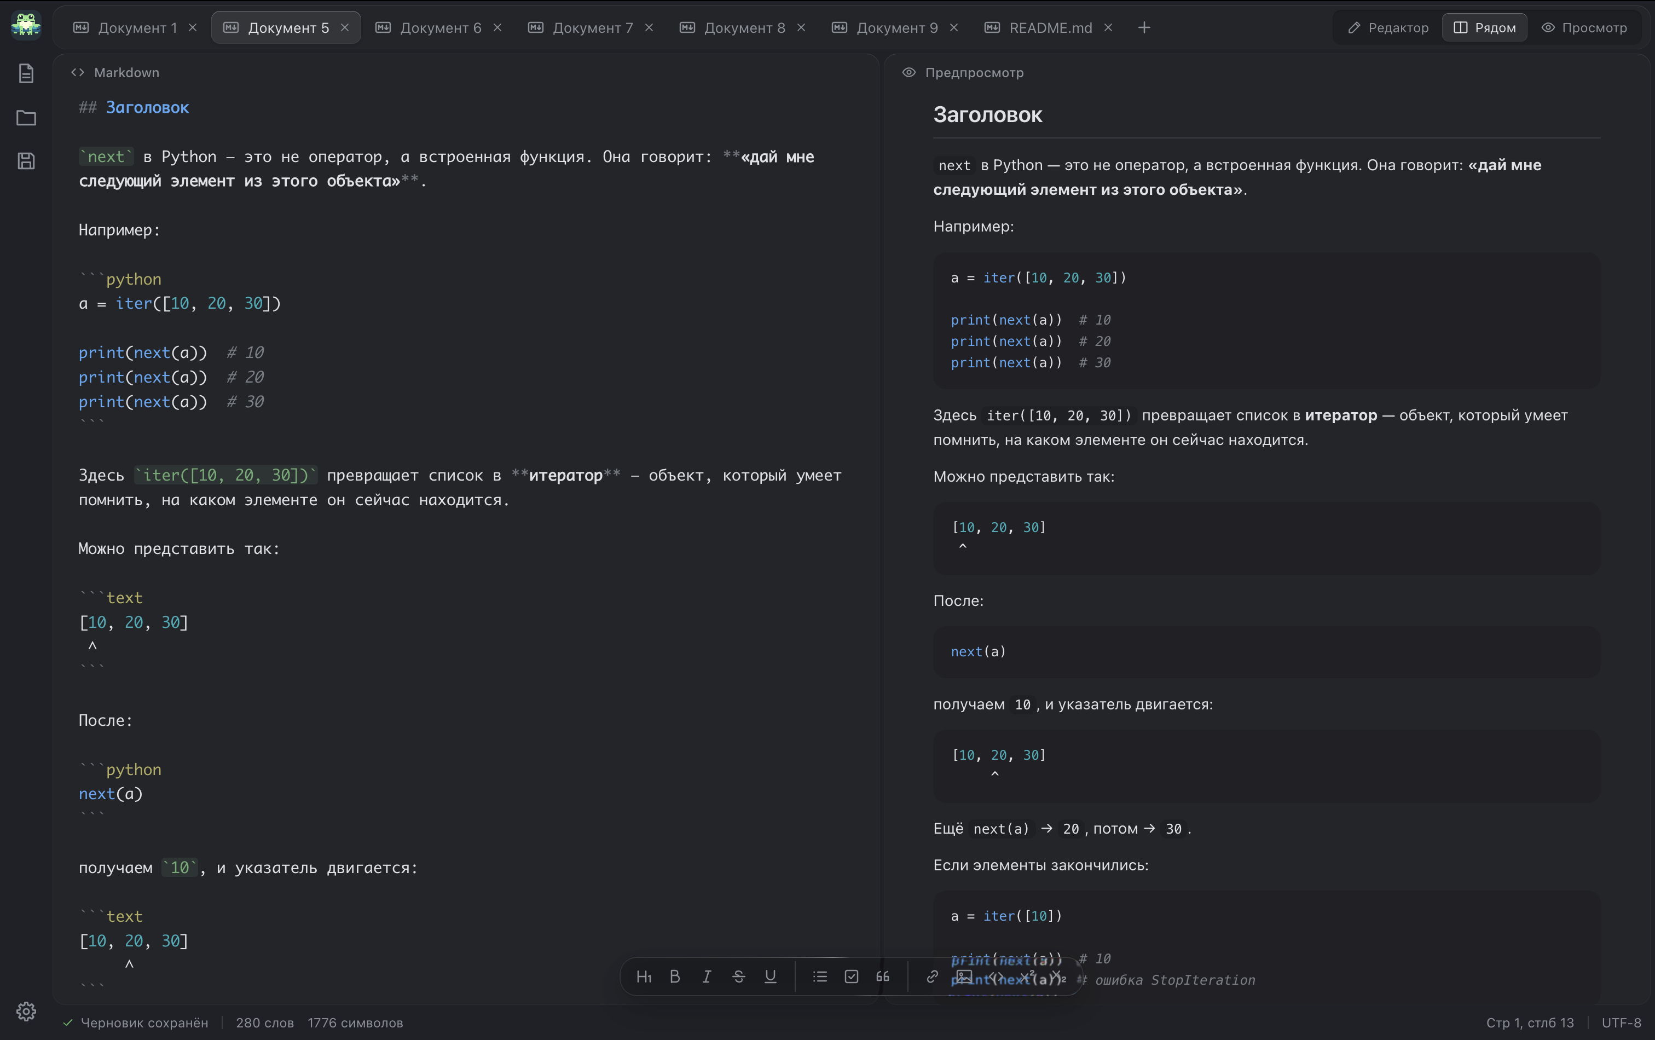Add a new tab with plus button

1144,27
